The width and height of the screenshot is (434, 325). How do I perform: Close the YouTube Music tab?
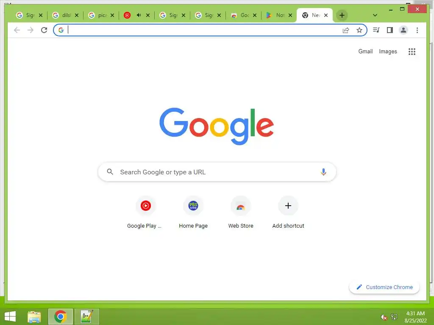coord(148,15)
